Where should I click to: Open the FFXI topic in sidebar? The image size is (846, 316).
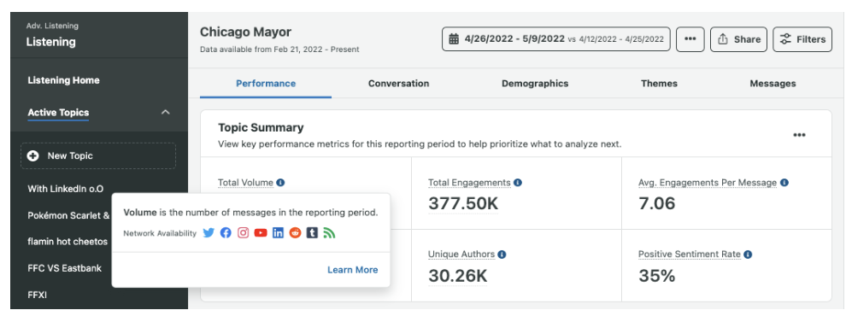(x=38, y=295)
